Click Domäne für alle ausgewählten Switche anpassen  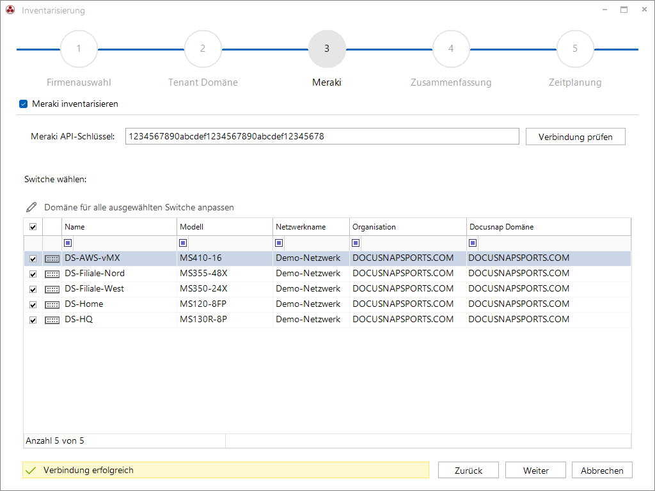click(139, 208)
